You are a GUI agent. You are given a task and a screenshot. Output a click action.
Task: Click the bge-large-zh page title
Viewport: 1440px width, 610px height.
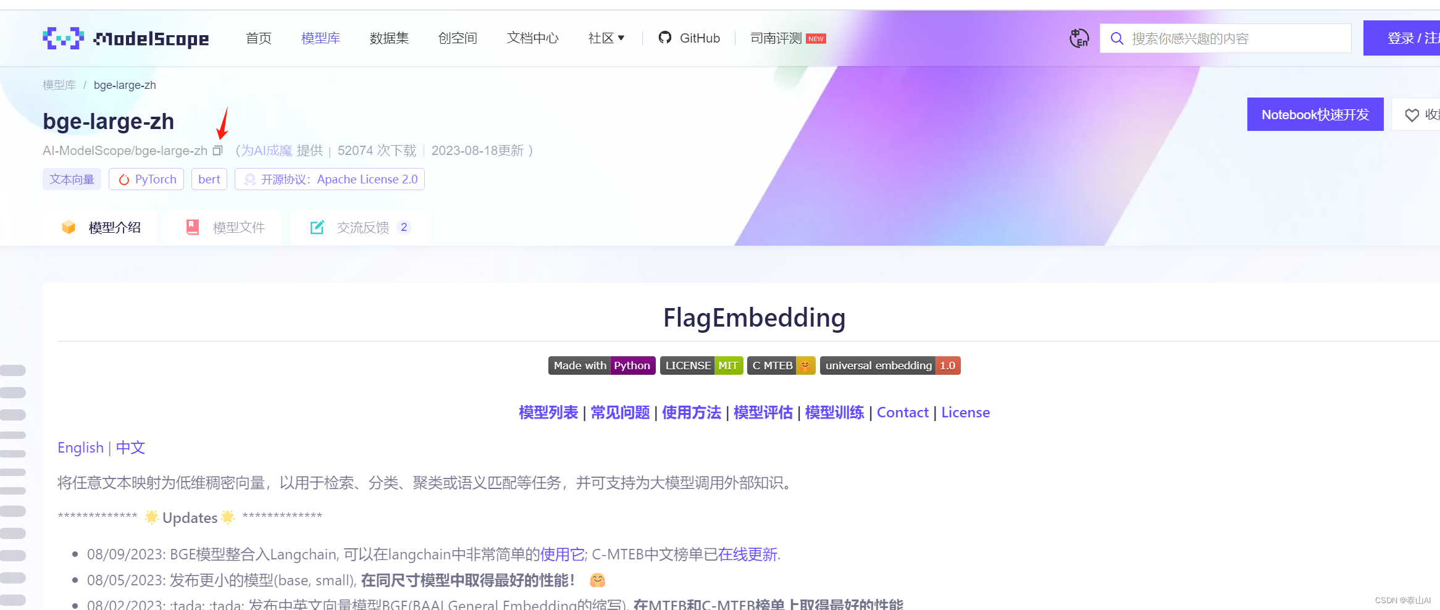[x=109, y=122]
